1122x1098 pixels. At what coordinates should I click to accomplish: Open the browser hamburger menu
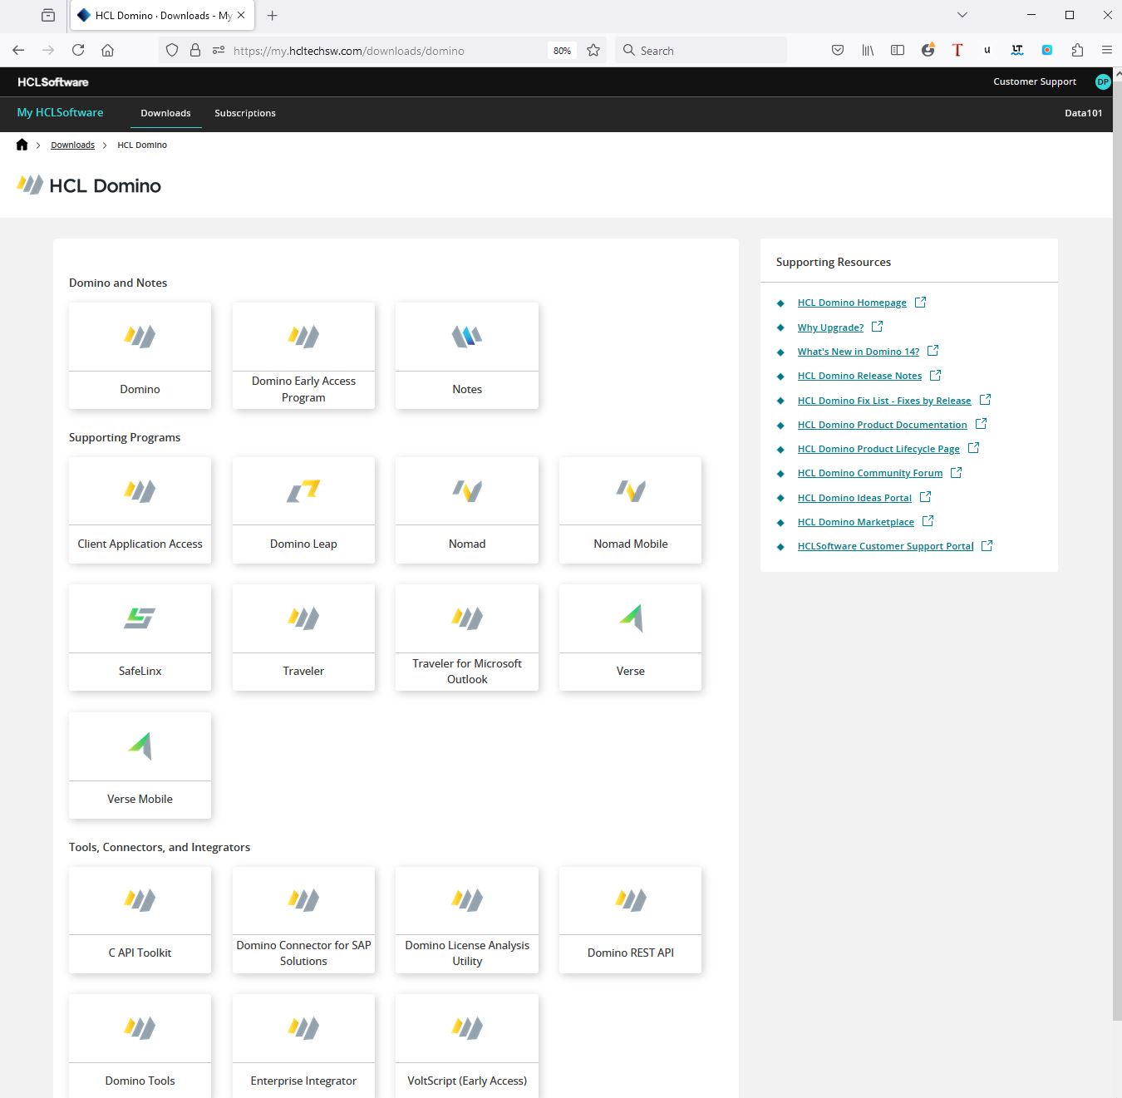pos(1108,50)
